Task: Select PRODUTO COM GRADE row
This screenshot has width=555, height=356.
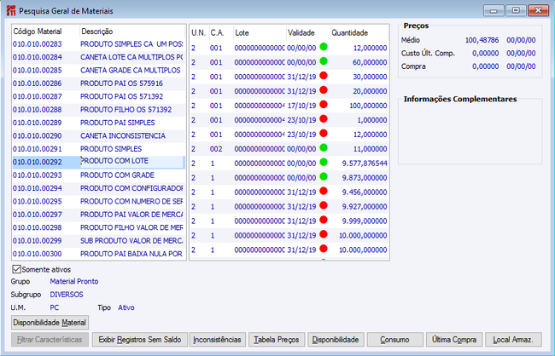Action: 98,175
